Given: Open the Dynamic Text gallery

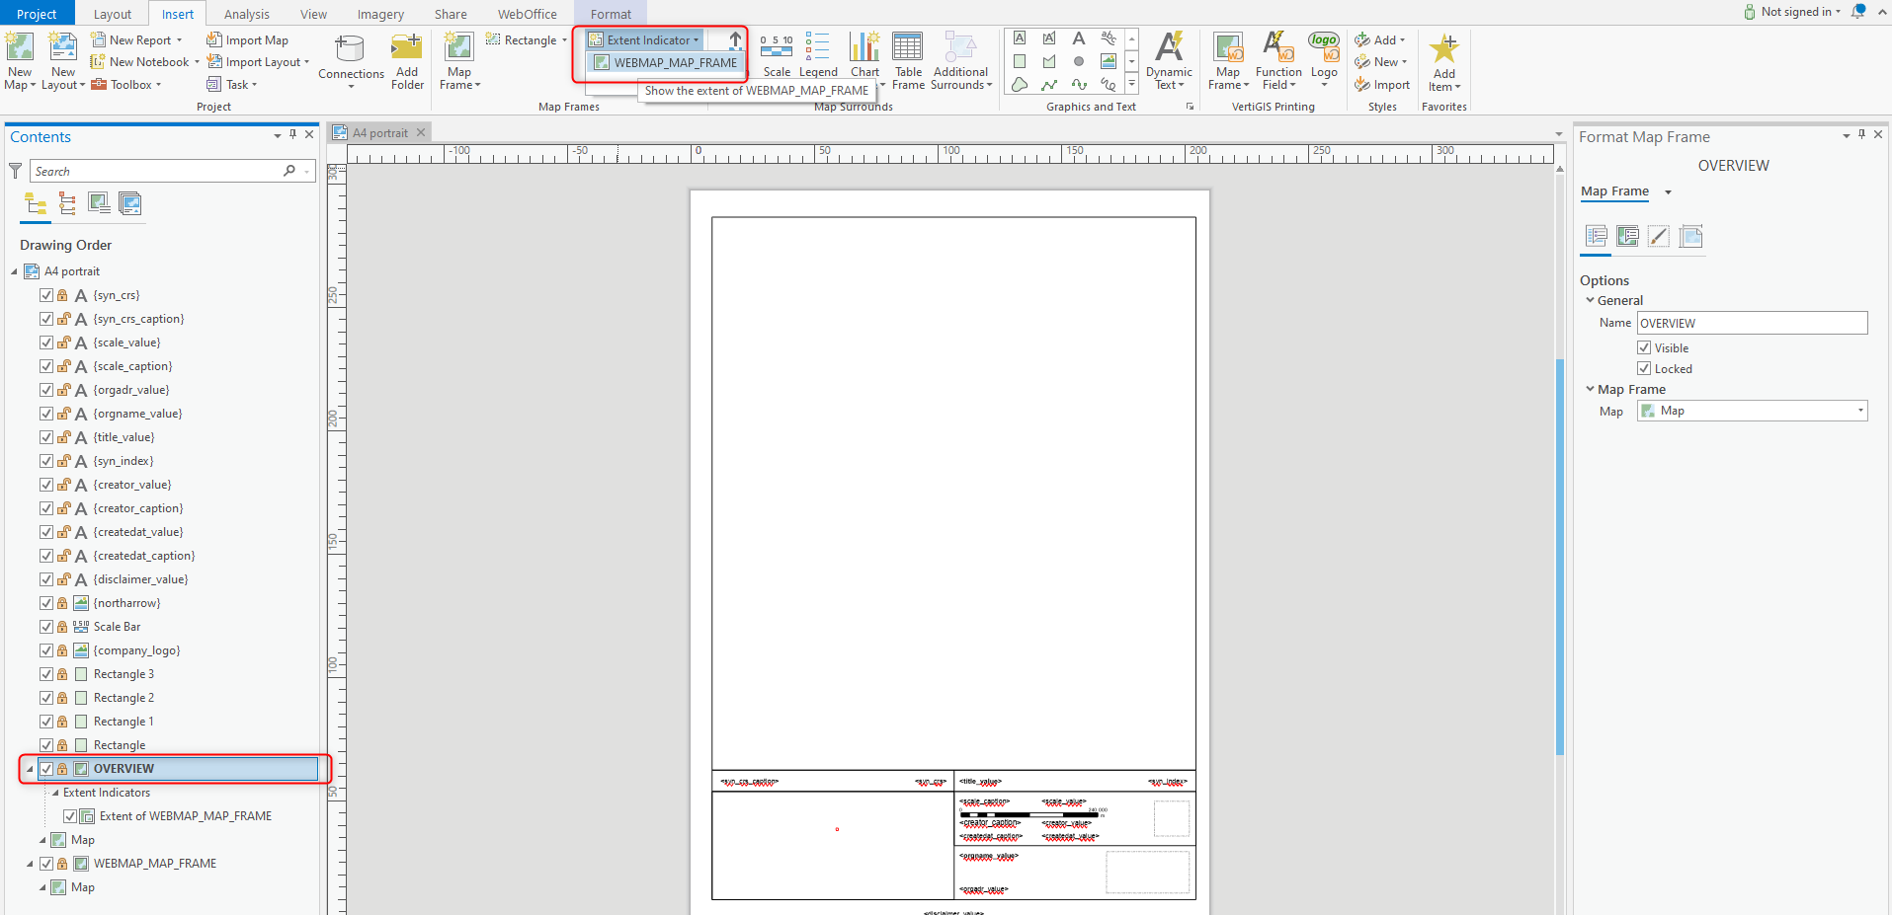Looking at the screenshot, I should [1169, 61].
